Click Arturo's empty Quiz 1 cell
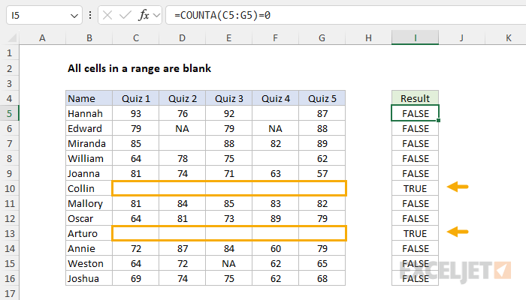The image size is (526, 300). [x=136, y=233]
